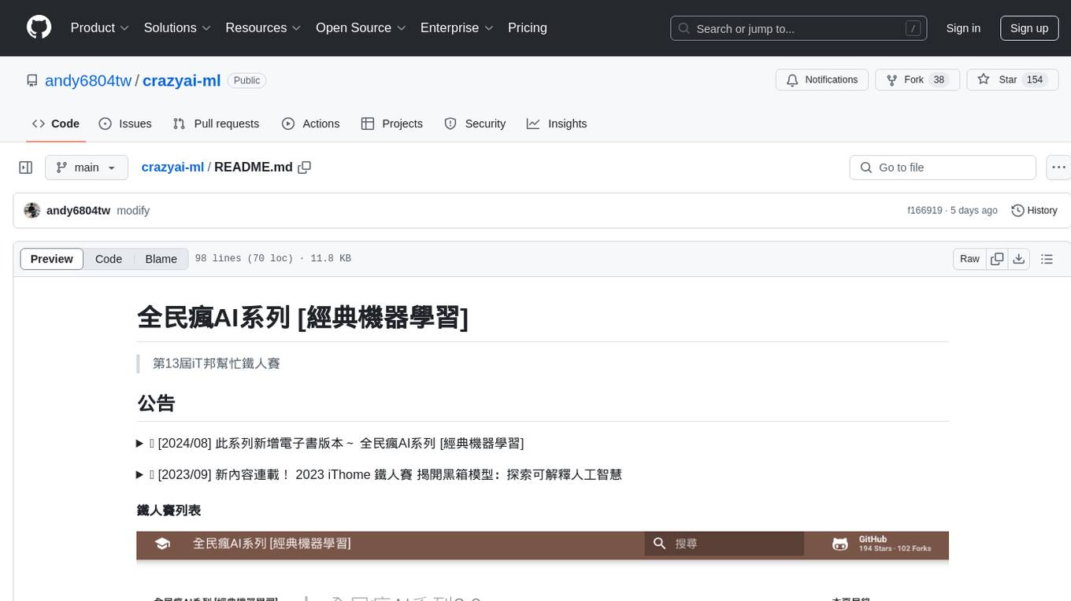Expand the [2024/08] announcement
Screen dimensions: 1071x601
point(330,443)
